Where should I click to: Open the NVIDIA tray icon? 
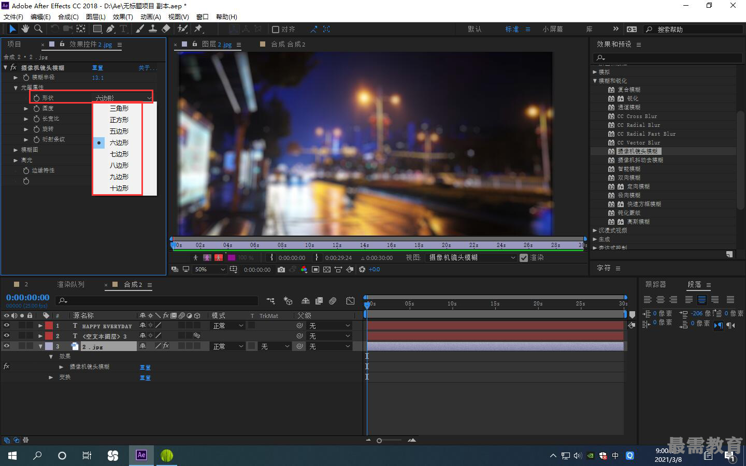point(590,456)
